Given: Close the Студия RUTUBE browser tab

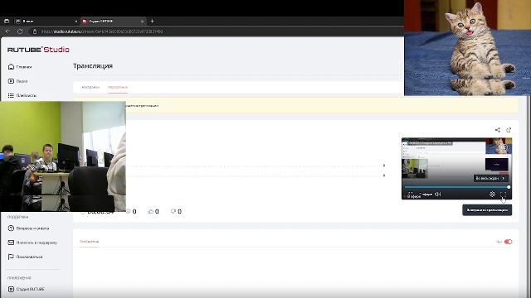Looking at the screenshot, I should pyautogui.click(x=142, y=22).
